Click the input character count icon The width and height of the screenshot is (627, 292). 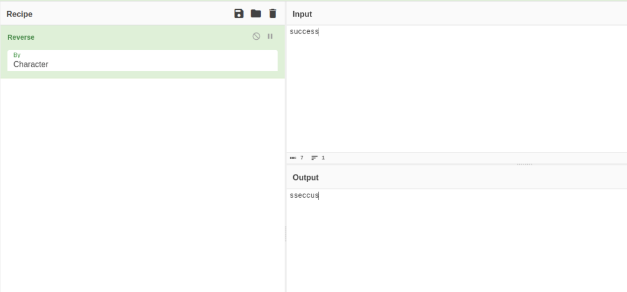pyautogui.click(x=293, y=158)
